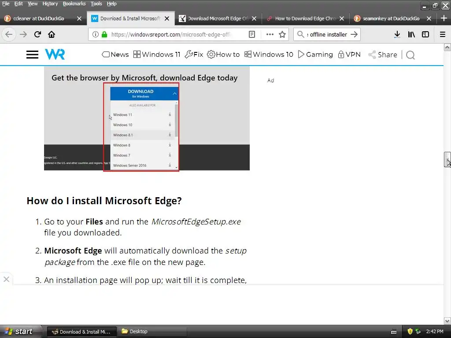451x338 pixels.
Task: Bookmark this page with the star
Action: pyautogui.click(x=282, y=34)
